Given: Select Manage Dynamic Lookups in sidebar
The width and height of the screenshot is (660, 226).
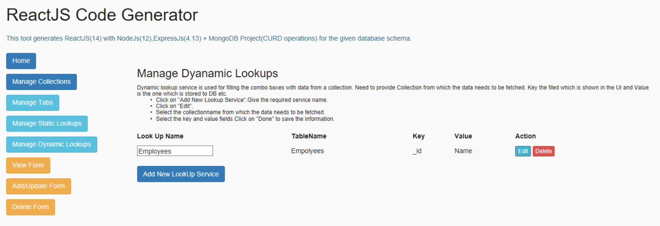Looking at the screenshot, I should click(52, 144).
